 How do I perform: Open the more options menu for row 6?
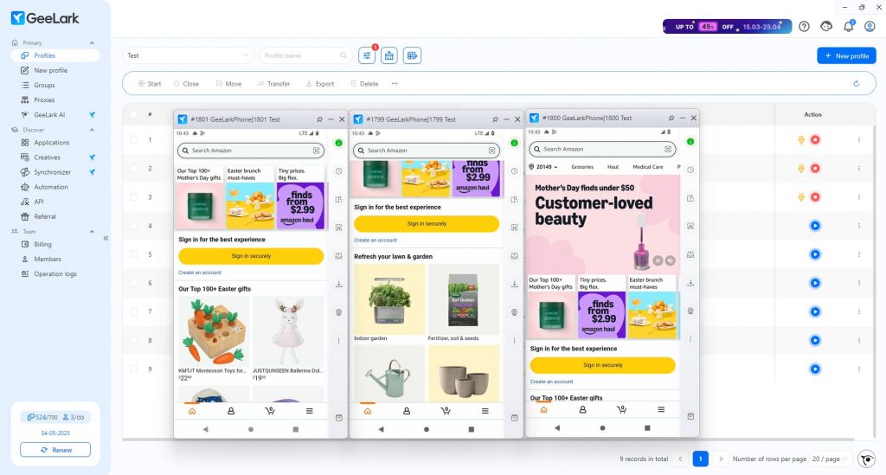click(x=859, y=283)
